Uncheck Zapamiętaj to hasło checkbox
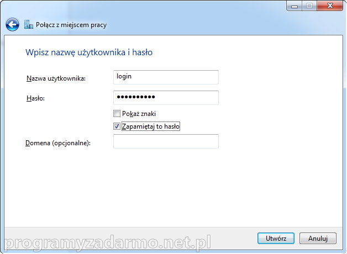 [x=117, y=126]
